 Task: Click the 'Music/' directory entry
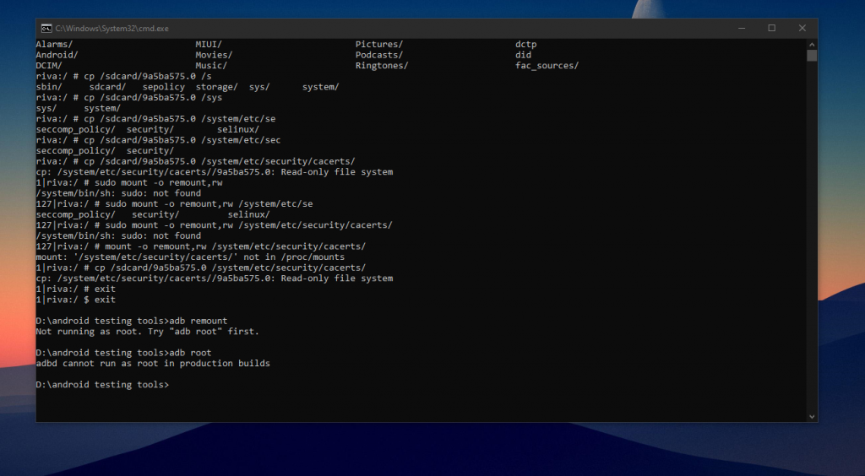(x=211, y=66)
